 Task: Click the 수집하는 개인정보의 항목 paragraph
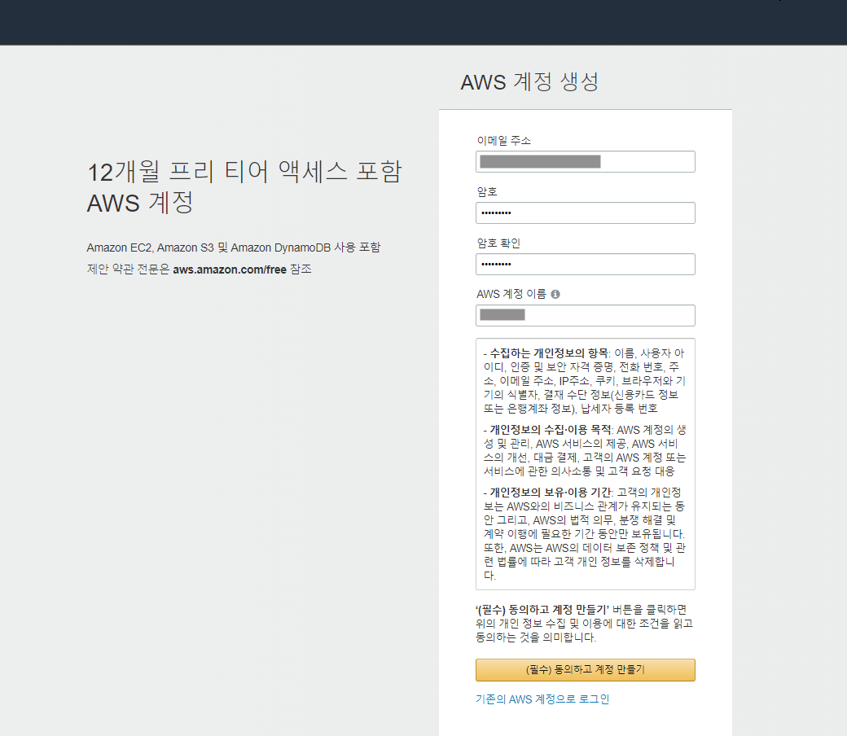click(584, 381)
